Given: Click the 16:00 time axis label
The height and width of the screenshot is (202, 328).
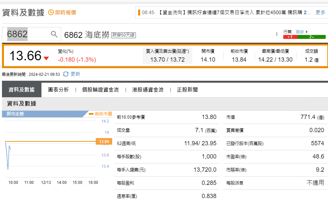Looking at the screenshot, I should click(x=93, y=183).
